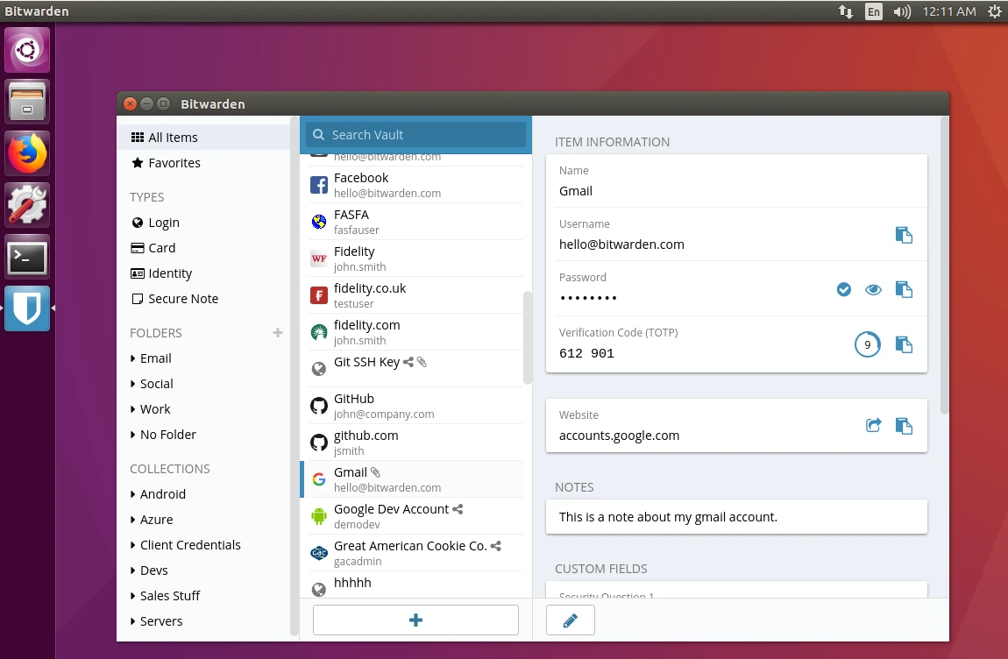The image size is (1008, 659).
Task: Open the network indicator in top bar
Action: (846, 11)
